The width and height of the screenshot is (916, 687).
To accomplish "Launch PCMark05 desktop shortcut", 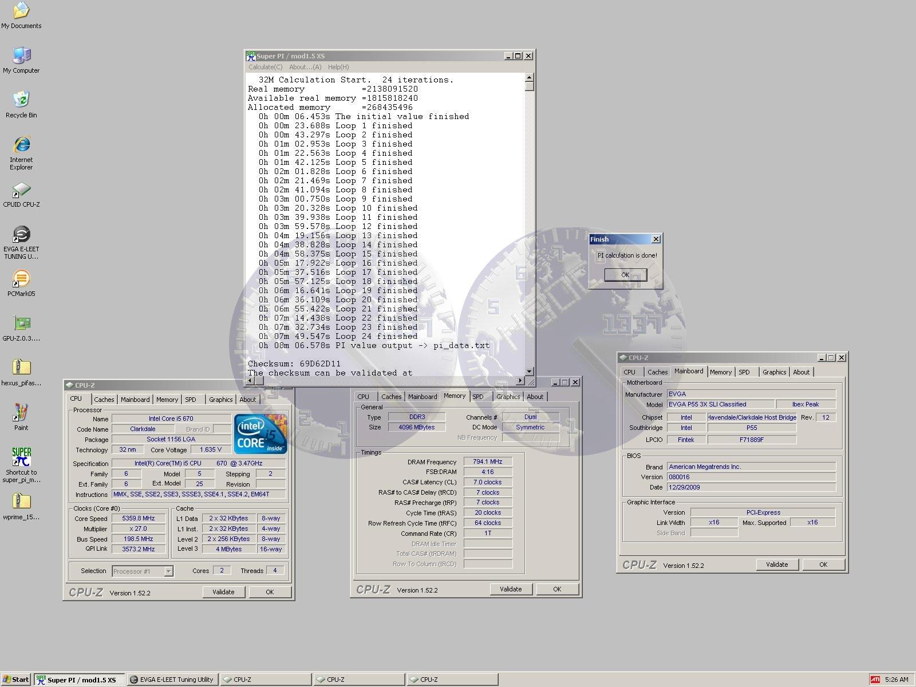I will tap(21, 283).
